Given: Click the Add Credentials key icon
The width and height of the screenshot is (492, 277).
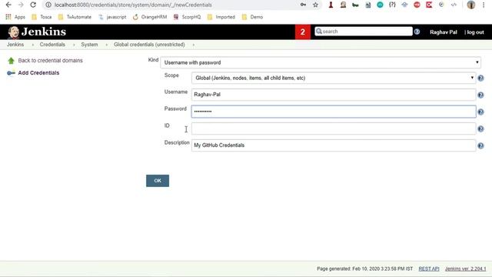Looking at the screenshot, I should (x=11, y=73).
